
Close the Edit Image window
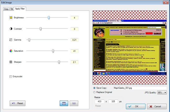click(x=166, y=2)
